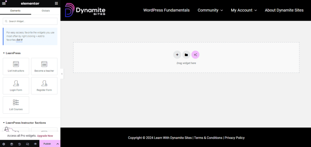Open WordPress Fundamentals menu item
Screen dimensions: 311x147
166,10
